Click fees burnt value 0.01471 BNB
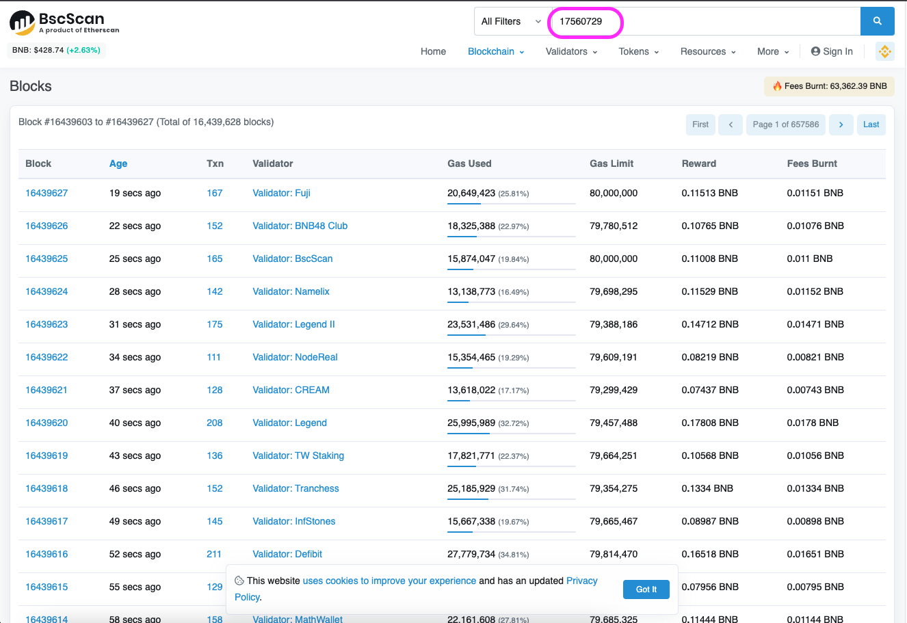This screenshot has width=907, height=623. coord(815,324)
